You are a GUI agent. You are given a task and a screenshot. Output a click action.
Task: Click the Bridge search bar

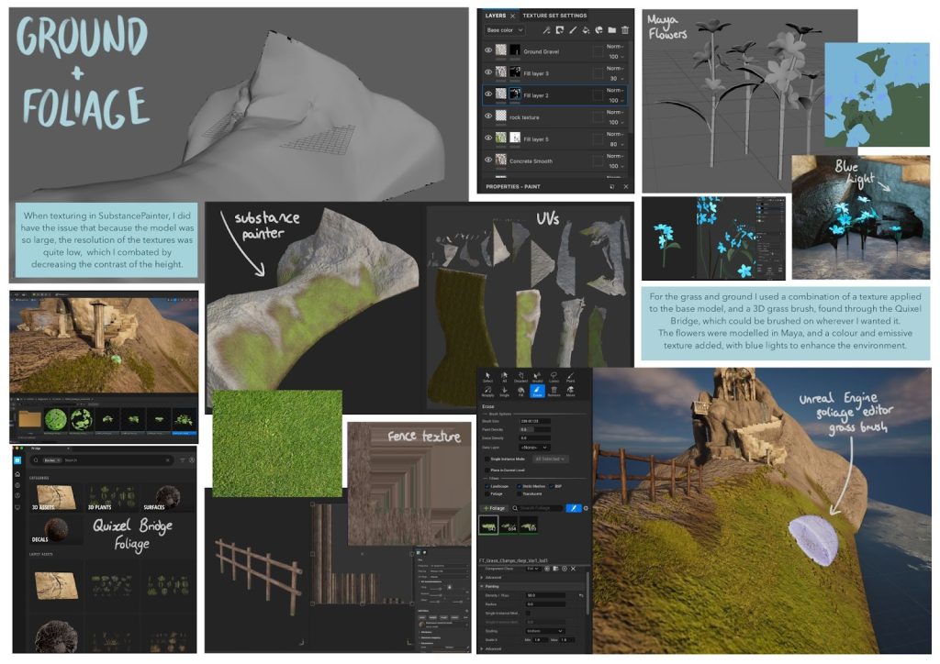click(103, 459)
